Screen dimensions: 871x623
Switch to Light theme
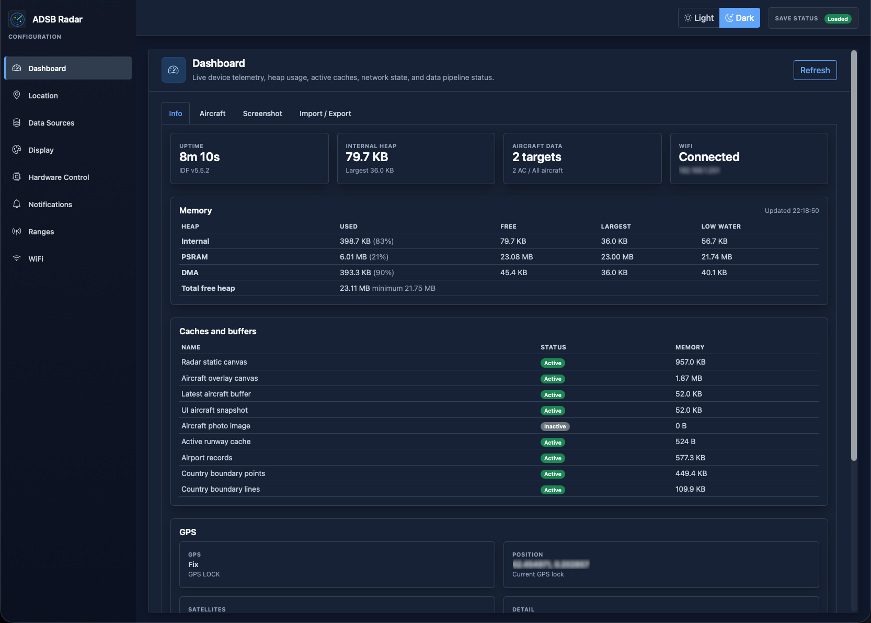(x=699, y=18)
